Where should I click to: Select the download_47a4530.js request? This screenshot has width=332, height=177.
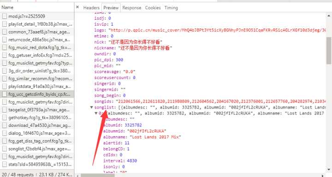pyautogui.click(x=37, y=126)
